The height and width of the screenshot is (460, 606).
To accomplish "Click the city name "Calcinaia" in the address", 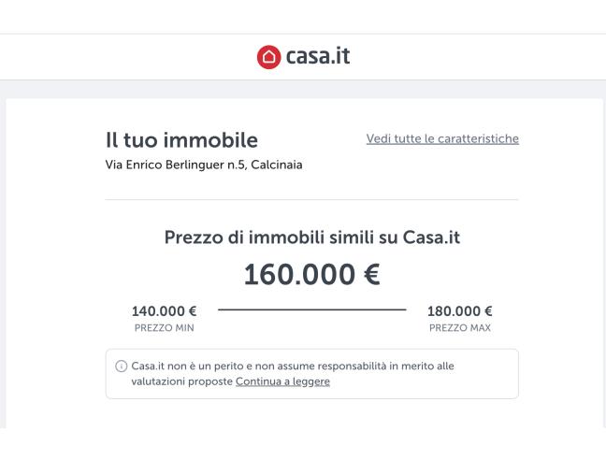I will pyautogui.click(x=277, y=165).
